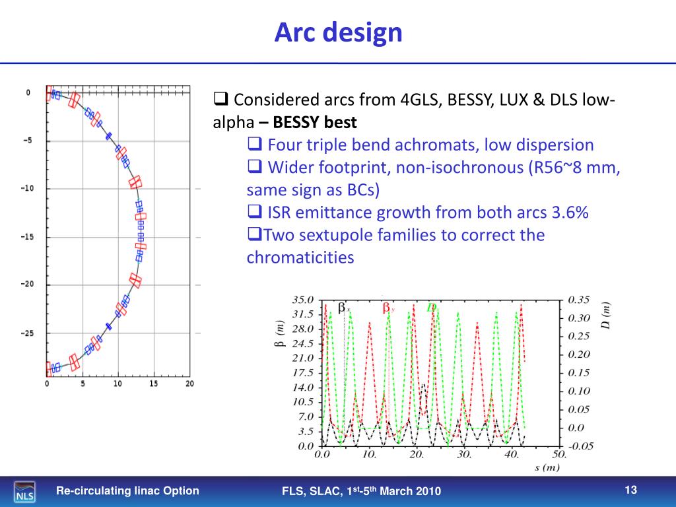Select the "Arc design" slide title
676x507 pixels.
click(x=339, y=32)
